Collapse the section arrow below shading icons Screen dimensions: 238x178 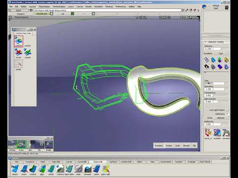205,72
